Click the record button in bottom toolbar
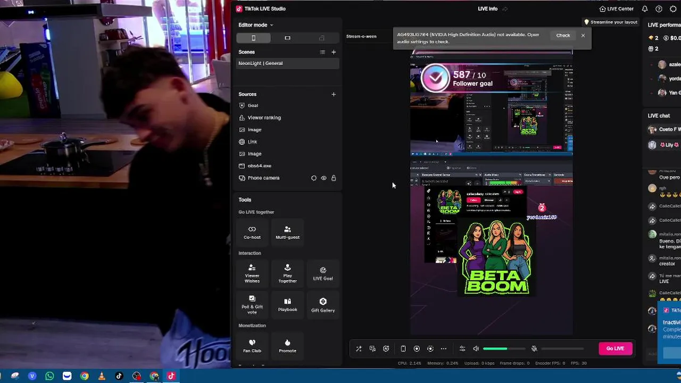681x383 pixels. (x=417, y=349)
